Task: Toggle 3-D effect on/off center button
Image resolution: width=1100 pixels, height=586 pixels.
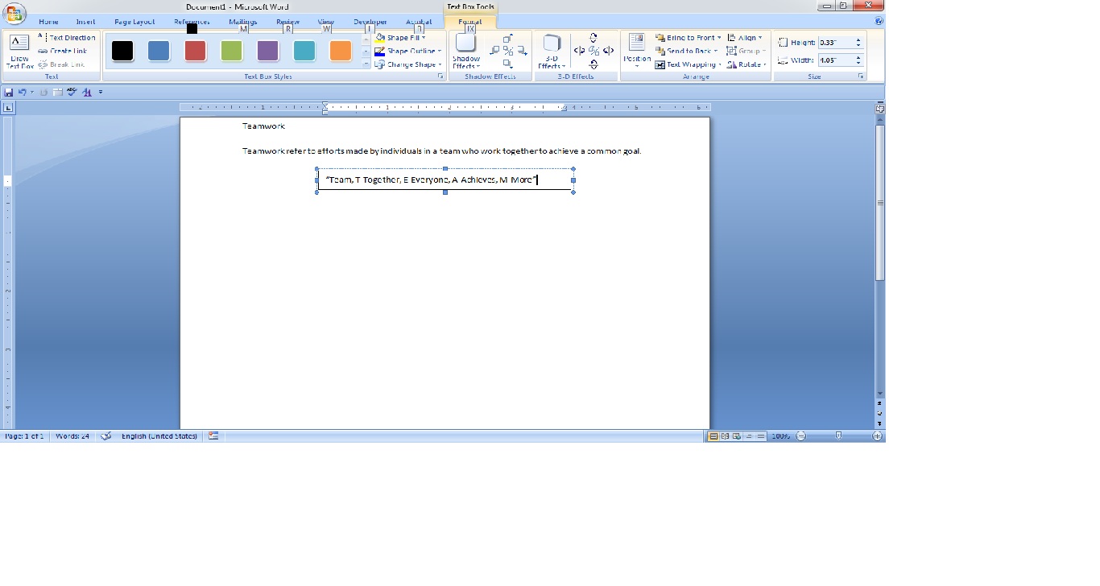Action: click(x=593, y=51)
